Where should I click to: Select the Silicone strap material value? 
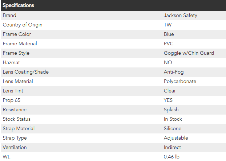[x=173, y=128]
